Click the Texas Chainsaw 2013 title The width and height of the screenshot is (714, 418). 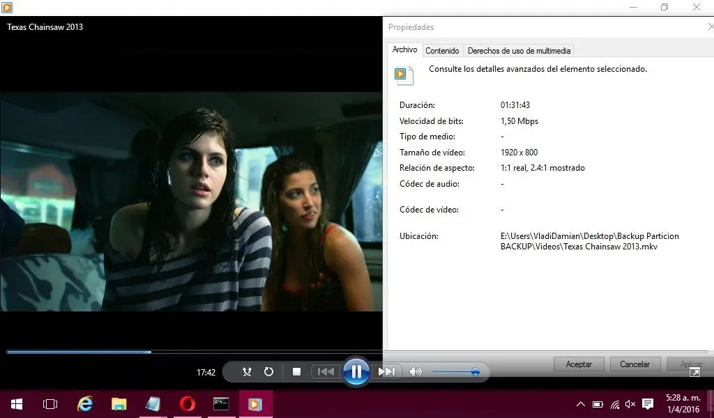(x=45, y=27)
